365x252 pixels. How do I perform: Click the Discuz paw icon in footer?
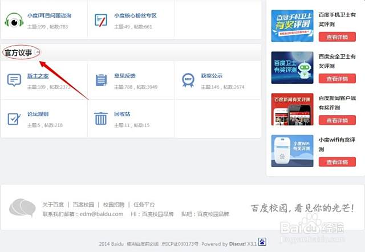click(x=262, y=242)
